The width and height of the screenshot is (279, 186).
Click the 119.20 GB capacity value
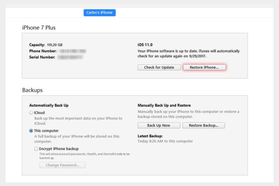click(55, 45)
